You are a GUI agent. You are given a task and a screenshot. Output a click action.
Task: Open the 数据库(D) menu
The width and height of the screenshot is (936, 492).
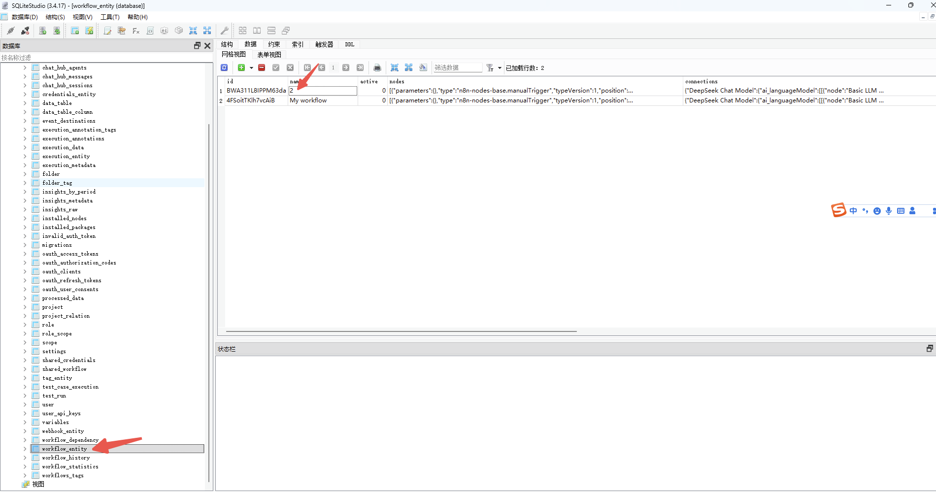point(25,17)
